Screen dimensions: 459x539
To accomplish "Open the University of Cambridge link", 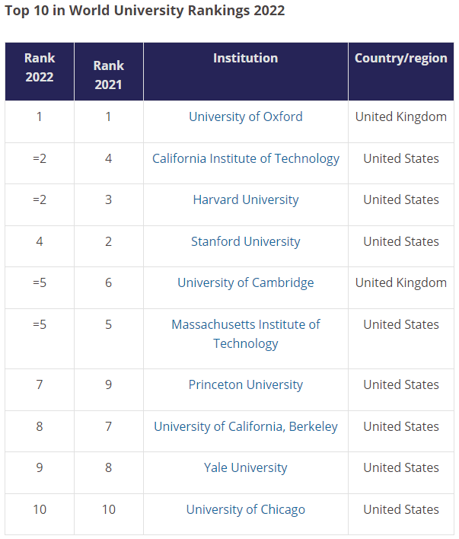I will 245,282.
